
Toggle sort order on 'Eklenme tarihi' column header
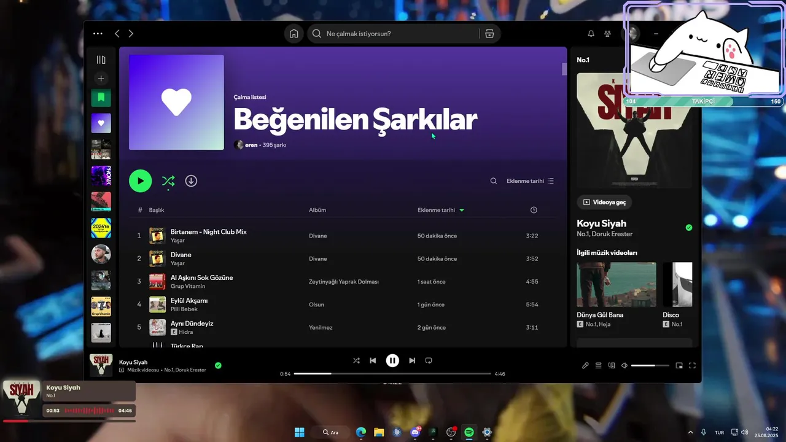pos(441,210)
